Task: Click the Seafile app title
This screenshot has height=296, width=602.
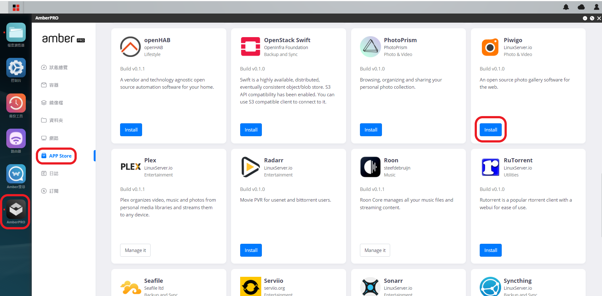Action: point(154,281)
